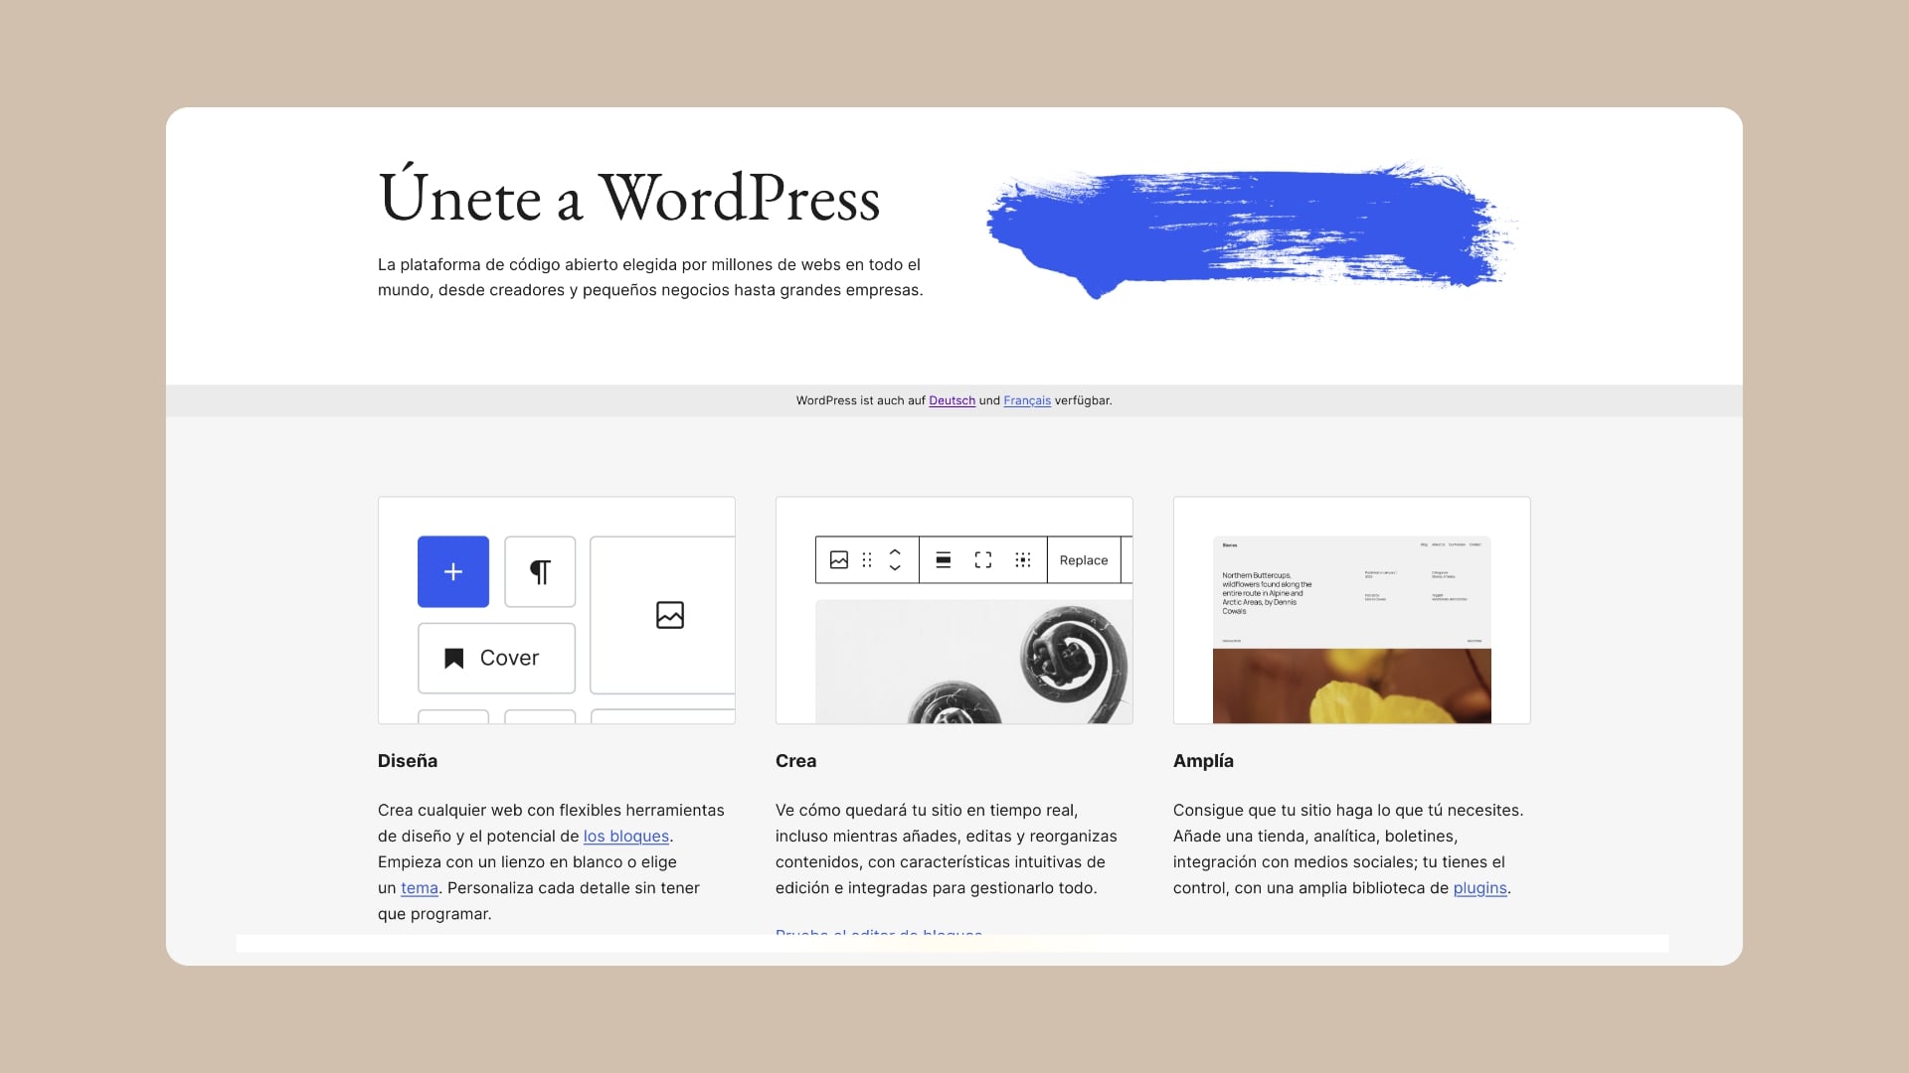Viewport: 1909px width, 1073px height.
Task: Click the fern spiral image thumbnail
Action: pos(974,661)
